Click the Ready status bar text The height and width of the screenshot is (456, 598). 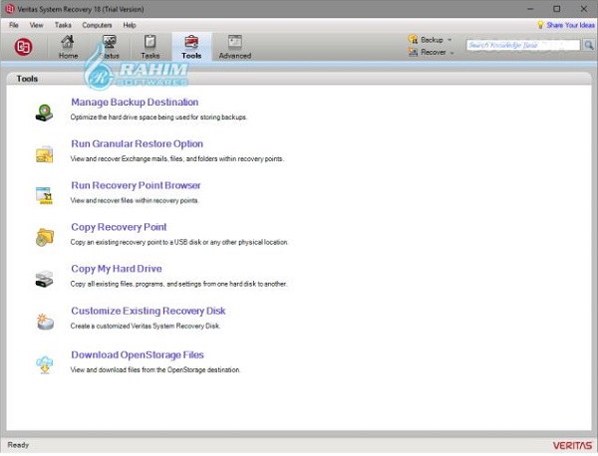[x=18, y=445]
